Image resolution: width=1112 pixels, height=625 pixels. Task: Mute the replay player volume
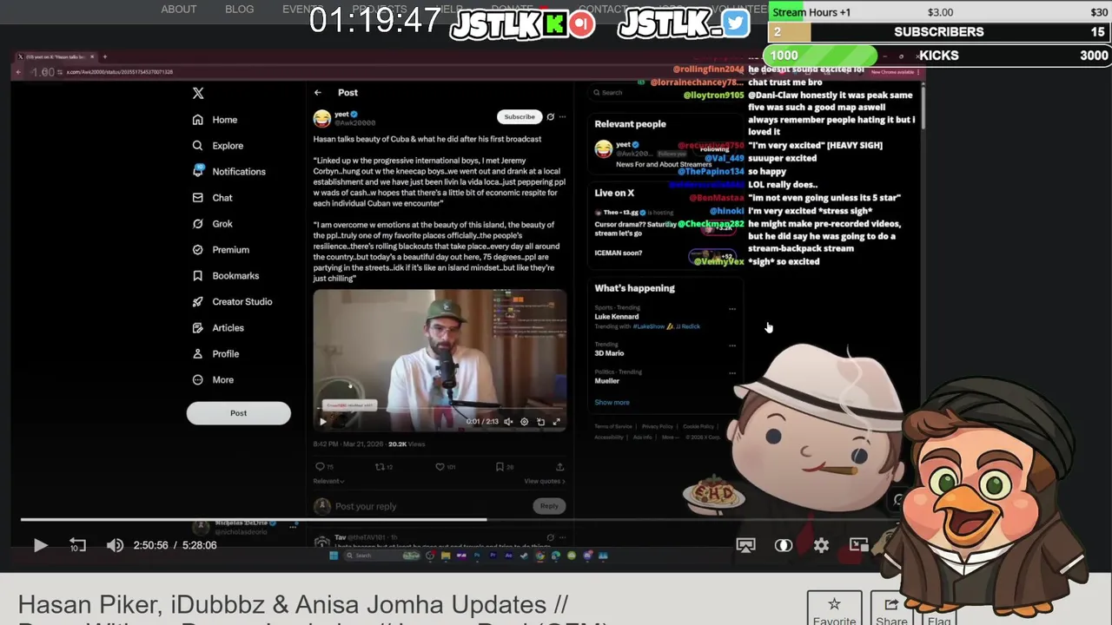pyautogui.click(x=115, y=545)
